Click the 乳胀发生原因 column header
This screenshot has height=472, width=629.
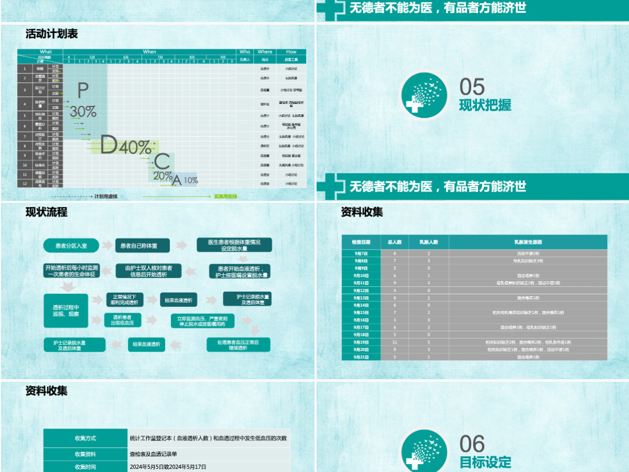pyautogui.click(x=528, y=242)
